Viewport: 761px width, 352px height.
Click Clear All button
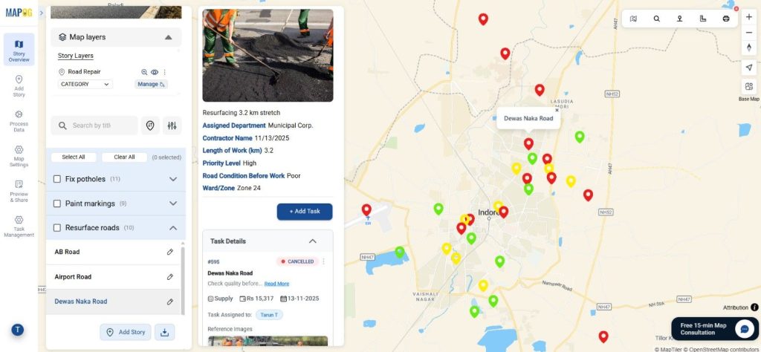click(124, 157)
